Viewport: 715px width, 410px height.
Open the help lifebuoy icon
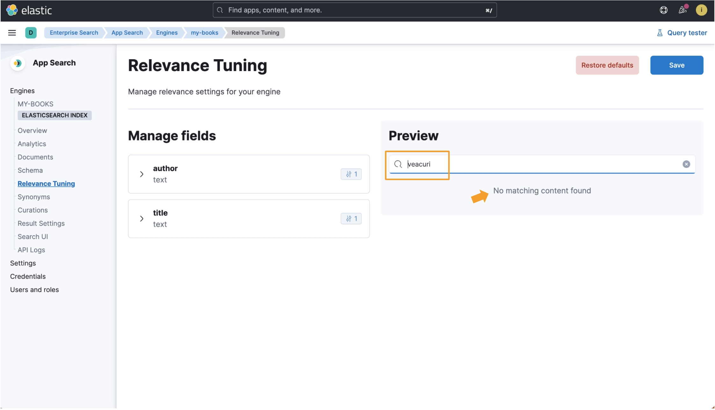click(663, 10)
